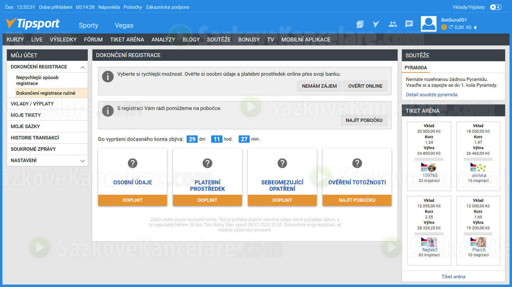Click the Ověřit online button
The height and width of the screenshot is (287, 512).
point(365,86)
